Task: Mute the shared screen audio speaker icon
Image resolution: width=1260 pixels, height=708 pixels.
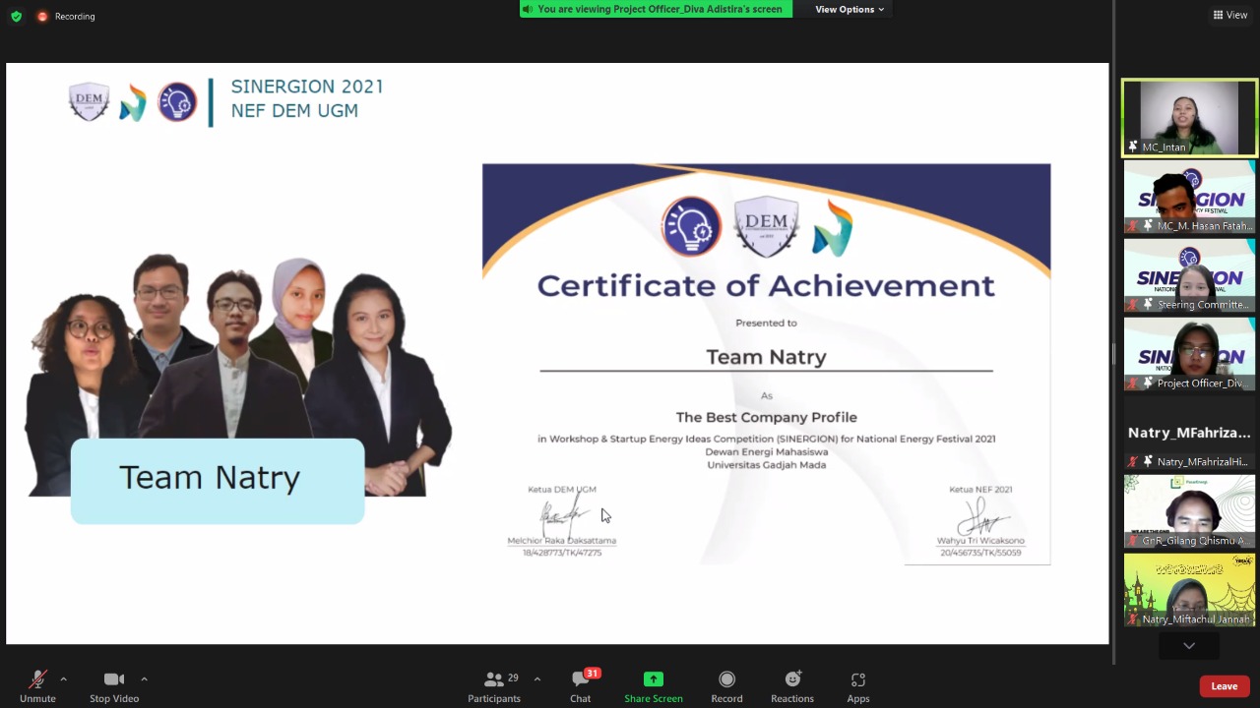Action: [x=529, y=9]
